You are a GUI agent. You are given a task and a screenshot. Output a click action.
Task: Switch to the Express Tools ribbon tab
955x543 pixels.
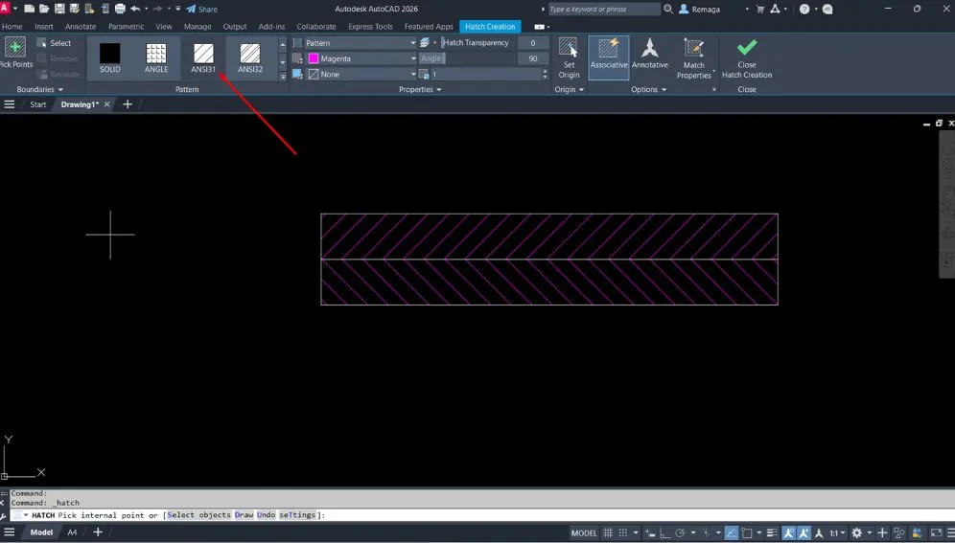tap(370, 27)
